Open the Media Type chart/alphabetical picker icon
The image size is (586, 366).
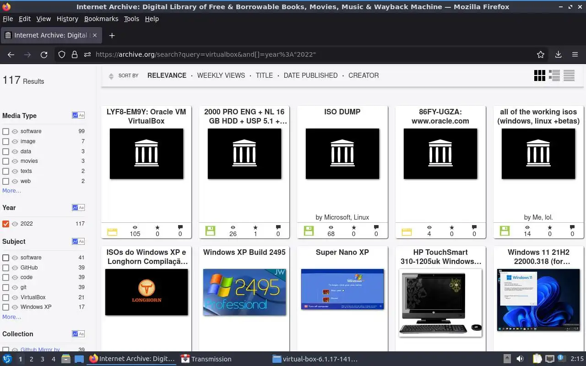[78, 115]
